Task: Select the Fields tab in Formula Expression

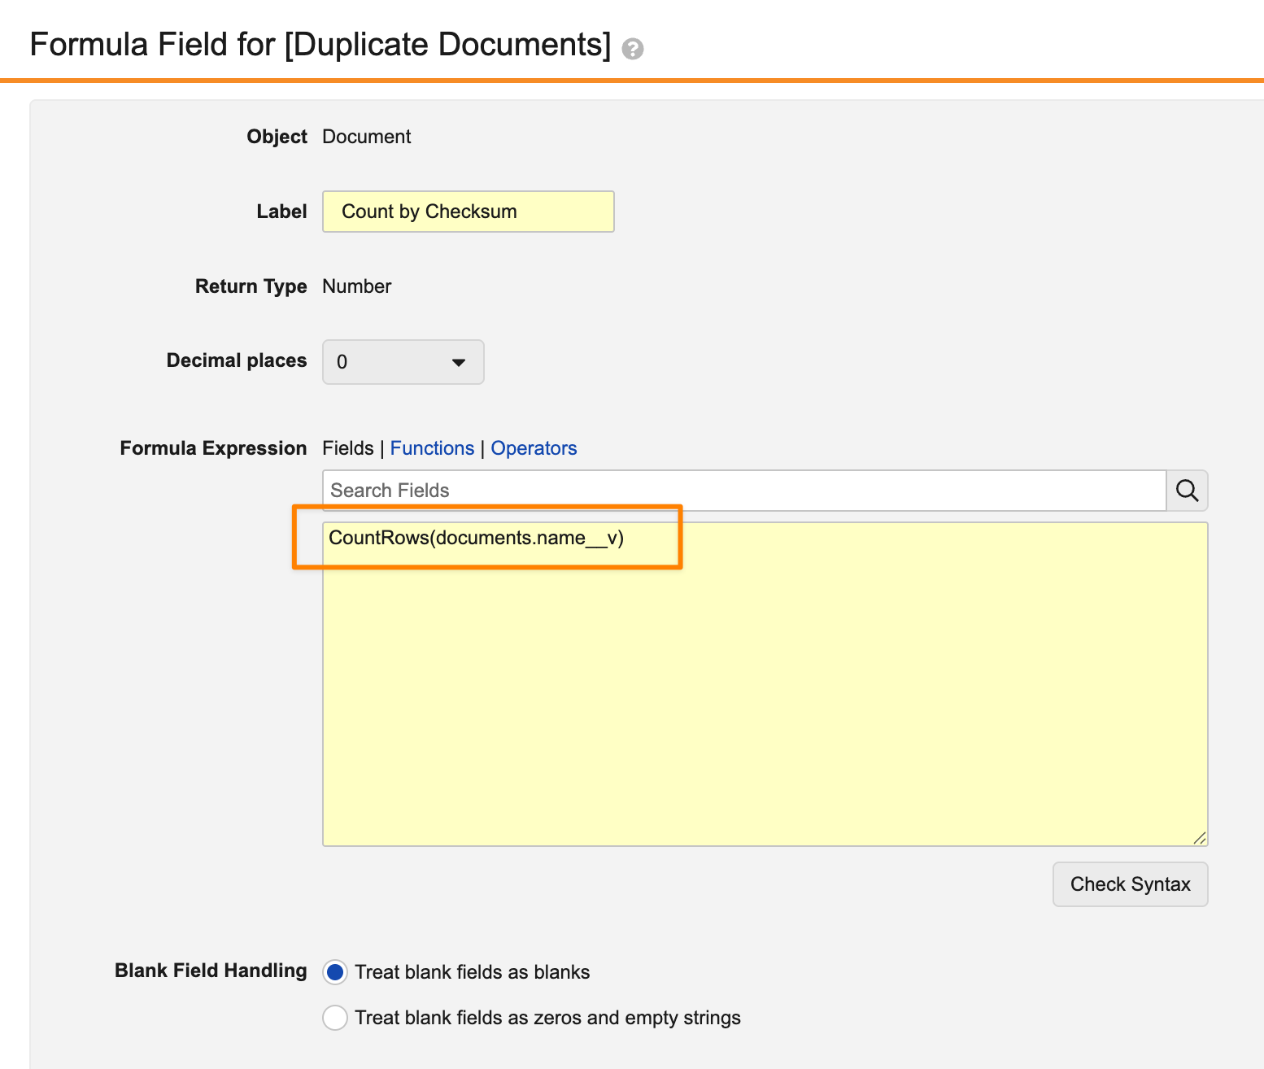Action: click(347, 448)
